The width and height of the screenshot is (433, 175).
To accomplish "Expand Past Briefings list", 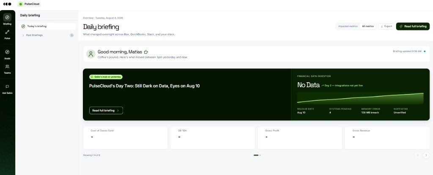I will pos(47,35).
